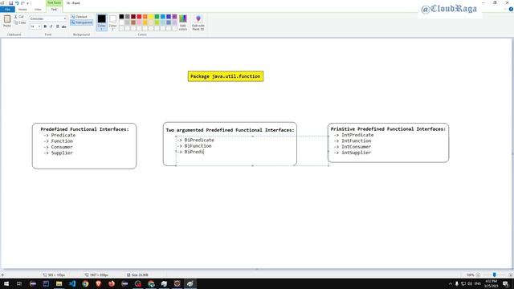Click the Cut command
514x289 pixels.
19,16
